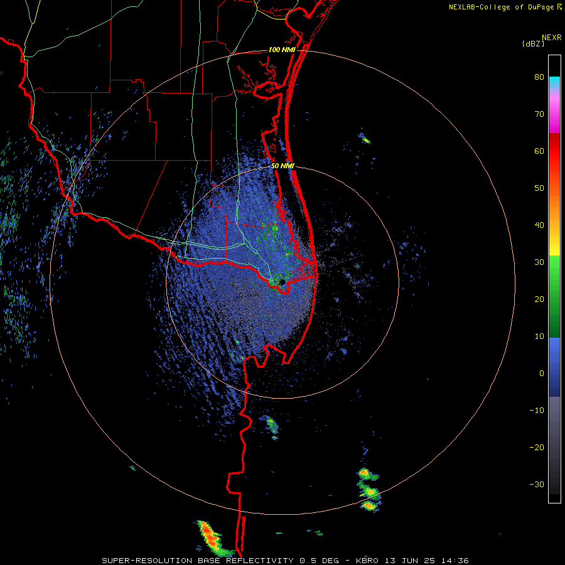This screenshot has width=565, height=565.
Task: Click the -30 dBZ scale value
Action: (x=537, y=485)
